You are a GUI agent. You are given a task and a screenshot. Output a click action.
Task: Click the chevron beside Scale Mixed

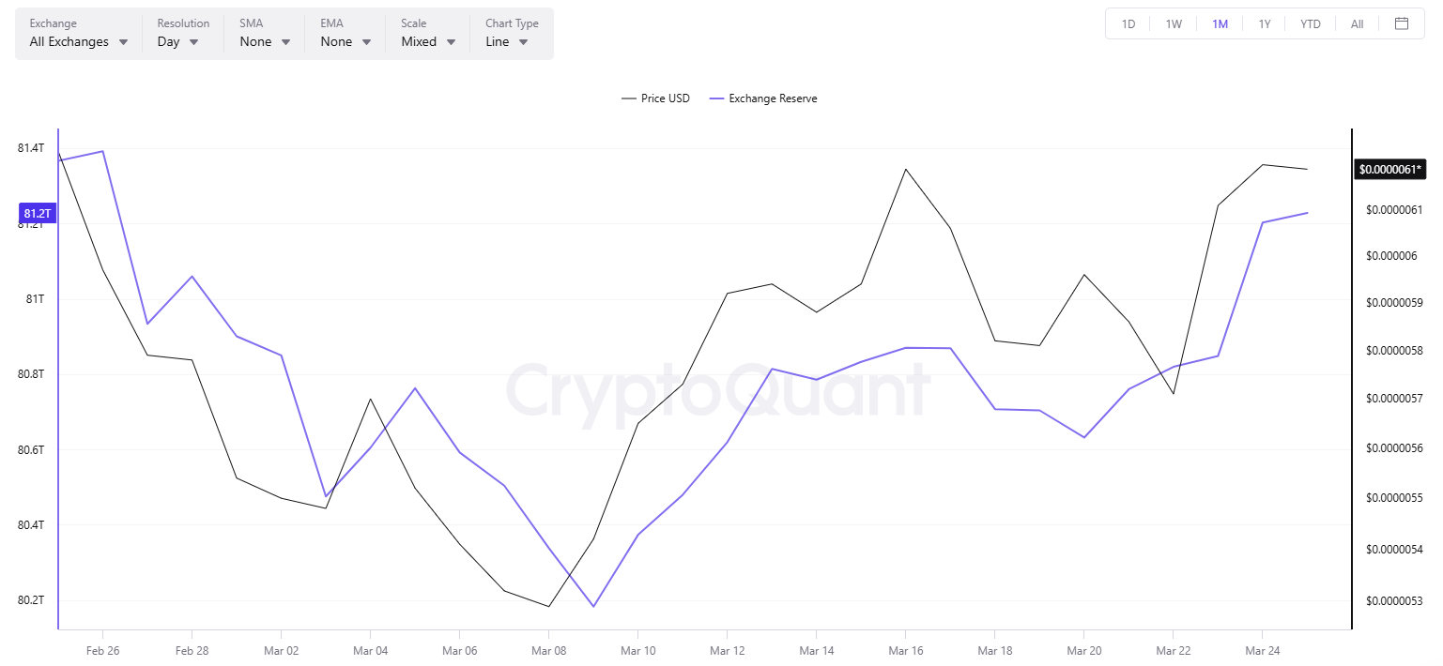(x=452, y=41)
